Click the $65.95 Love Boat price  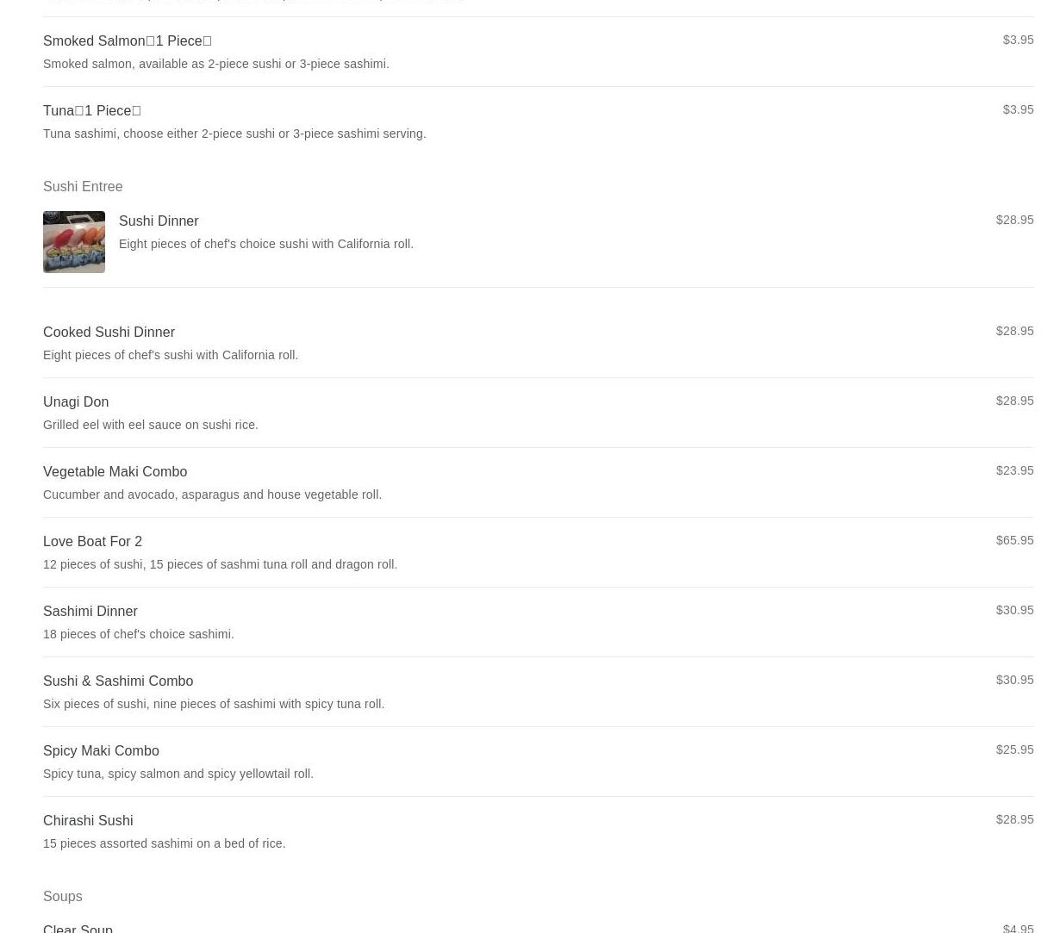click(1014, 540)
